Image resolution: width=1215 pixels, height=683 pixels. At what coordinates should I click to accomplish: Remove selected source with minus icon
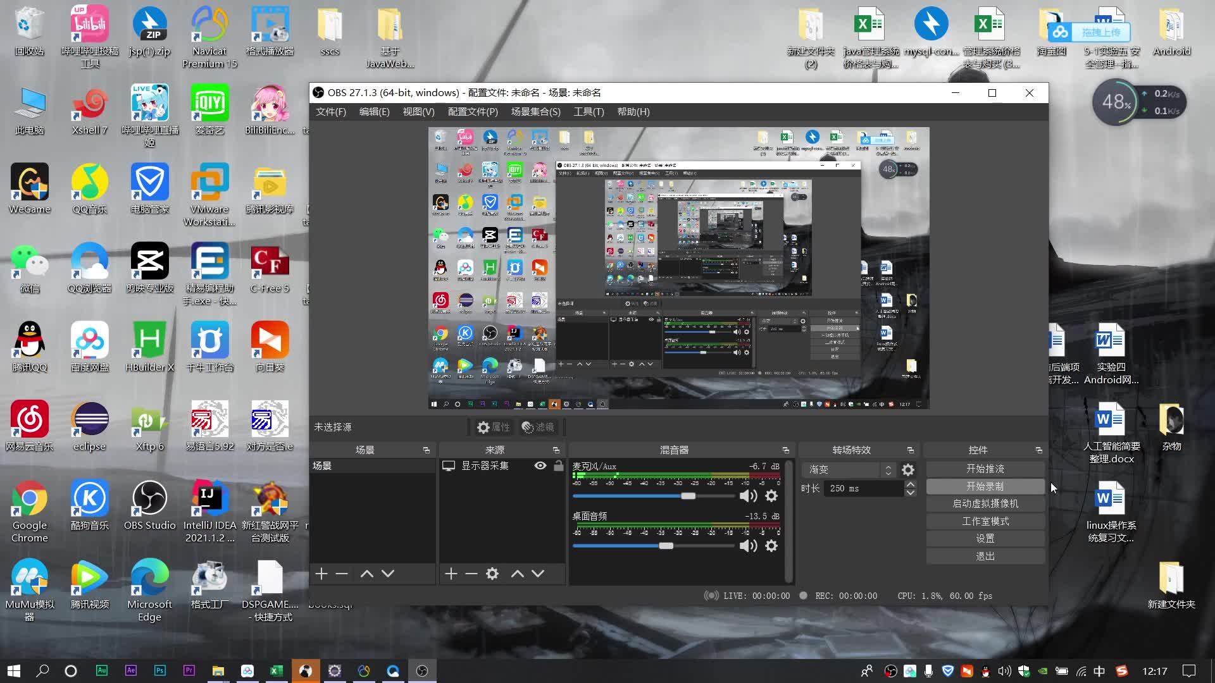pyautogui.click(x=471, y=574)
